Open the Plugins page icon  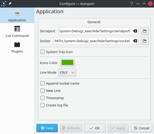17,44
